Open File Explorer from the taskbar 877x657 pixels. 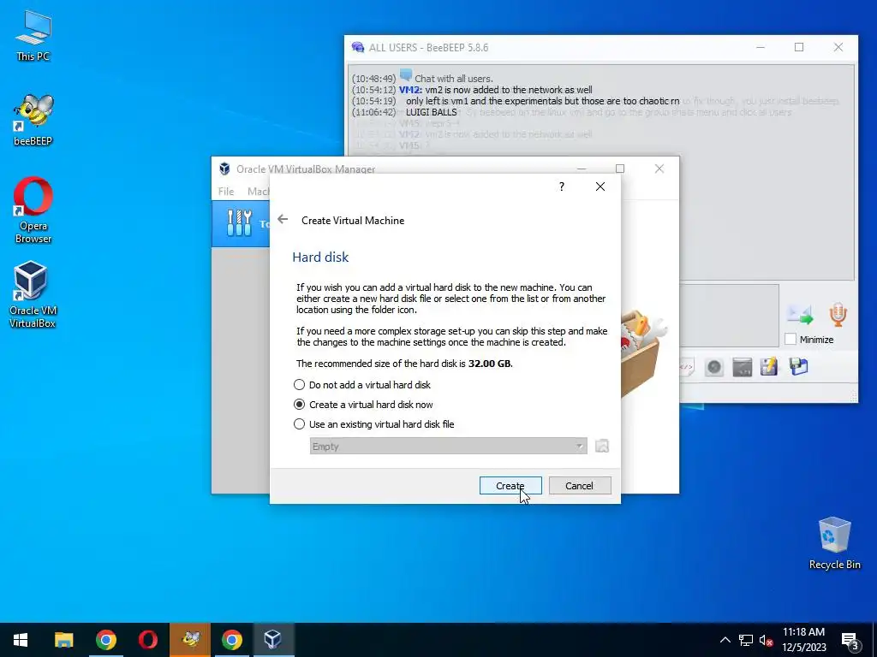[63, 640]
